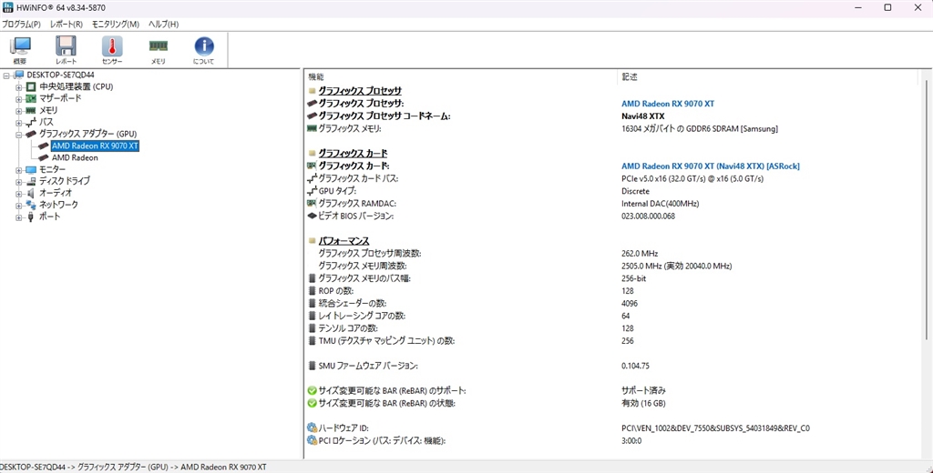
Task: Expand the ディスク ドライブ node
Action: tap(18, 181)
